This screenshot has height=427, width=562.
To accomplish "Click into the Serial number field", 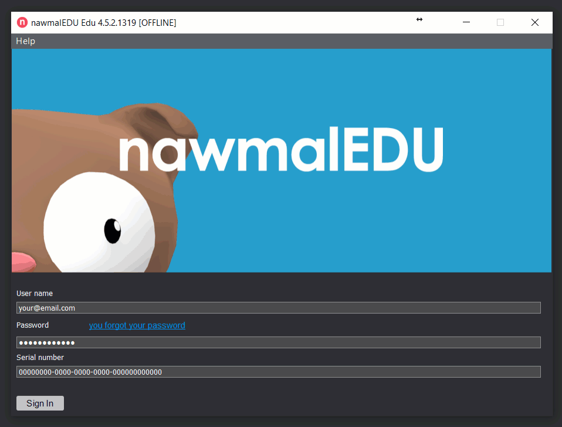I will coord(279,372).
